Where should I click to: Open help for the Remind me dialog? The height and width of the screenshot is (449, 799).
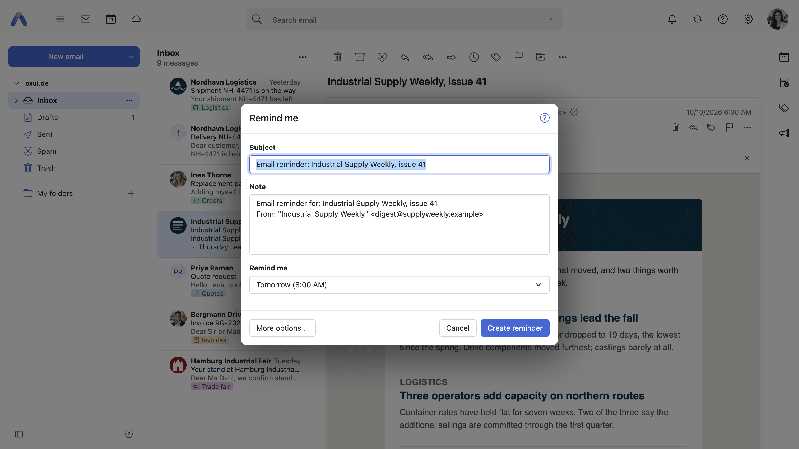[x=544, y=118]
